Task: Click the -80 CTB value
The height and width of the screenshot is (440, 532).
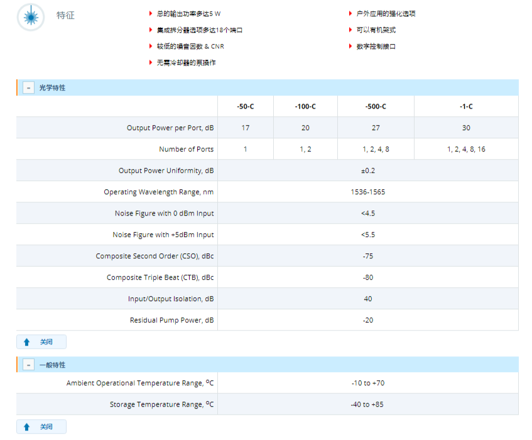Action: click(x=368, y=277)
